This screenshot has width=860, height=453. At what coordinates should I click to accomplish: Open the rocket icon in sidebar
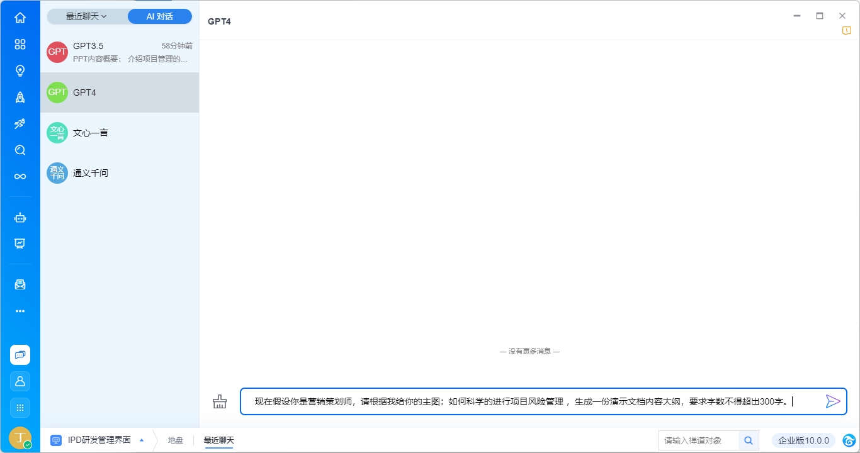[20, 97]
